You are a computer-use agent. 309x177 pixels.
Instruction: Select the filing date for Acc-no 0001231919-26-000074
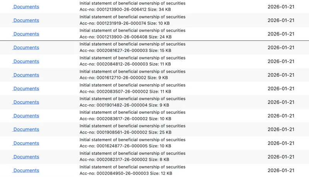[x=281, y=20]
